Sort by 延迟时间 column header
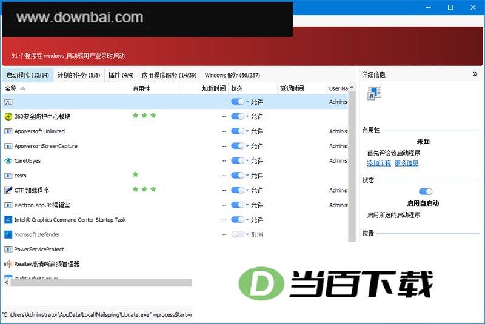485x324 pixels. 302,88
